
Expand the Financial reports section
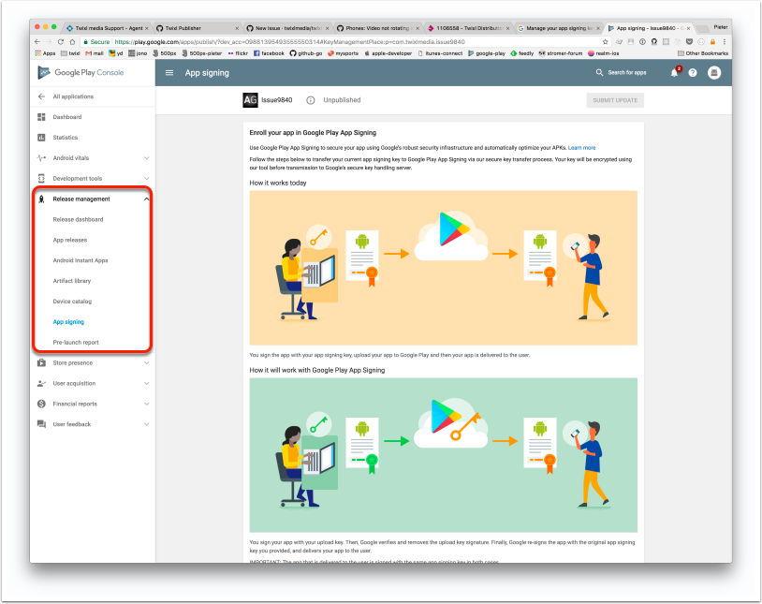(x=146, y=404)
